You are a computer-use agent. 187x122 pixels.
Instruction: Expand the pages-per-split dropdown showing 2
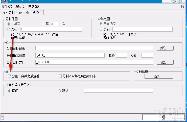(60, 24)
